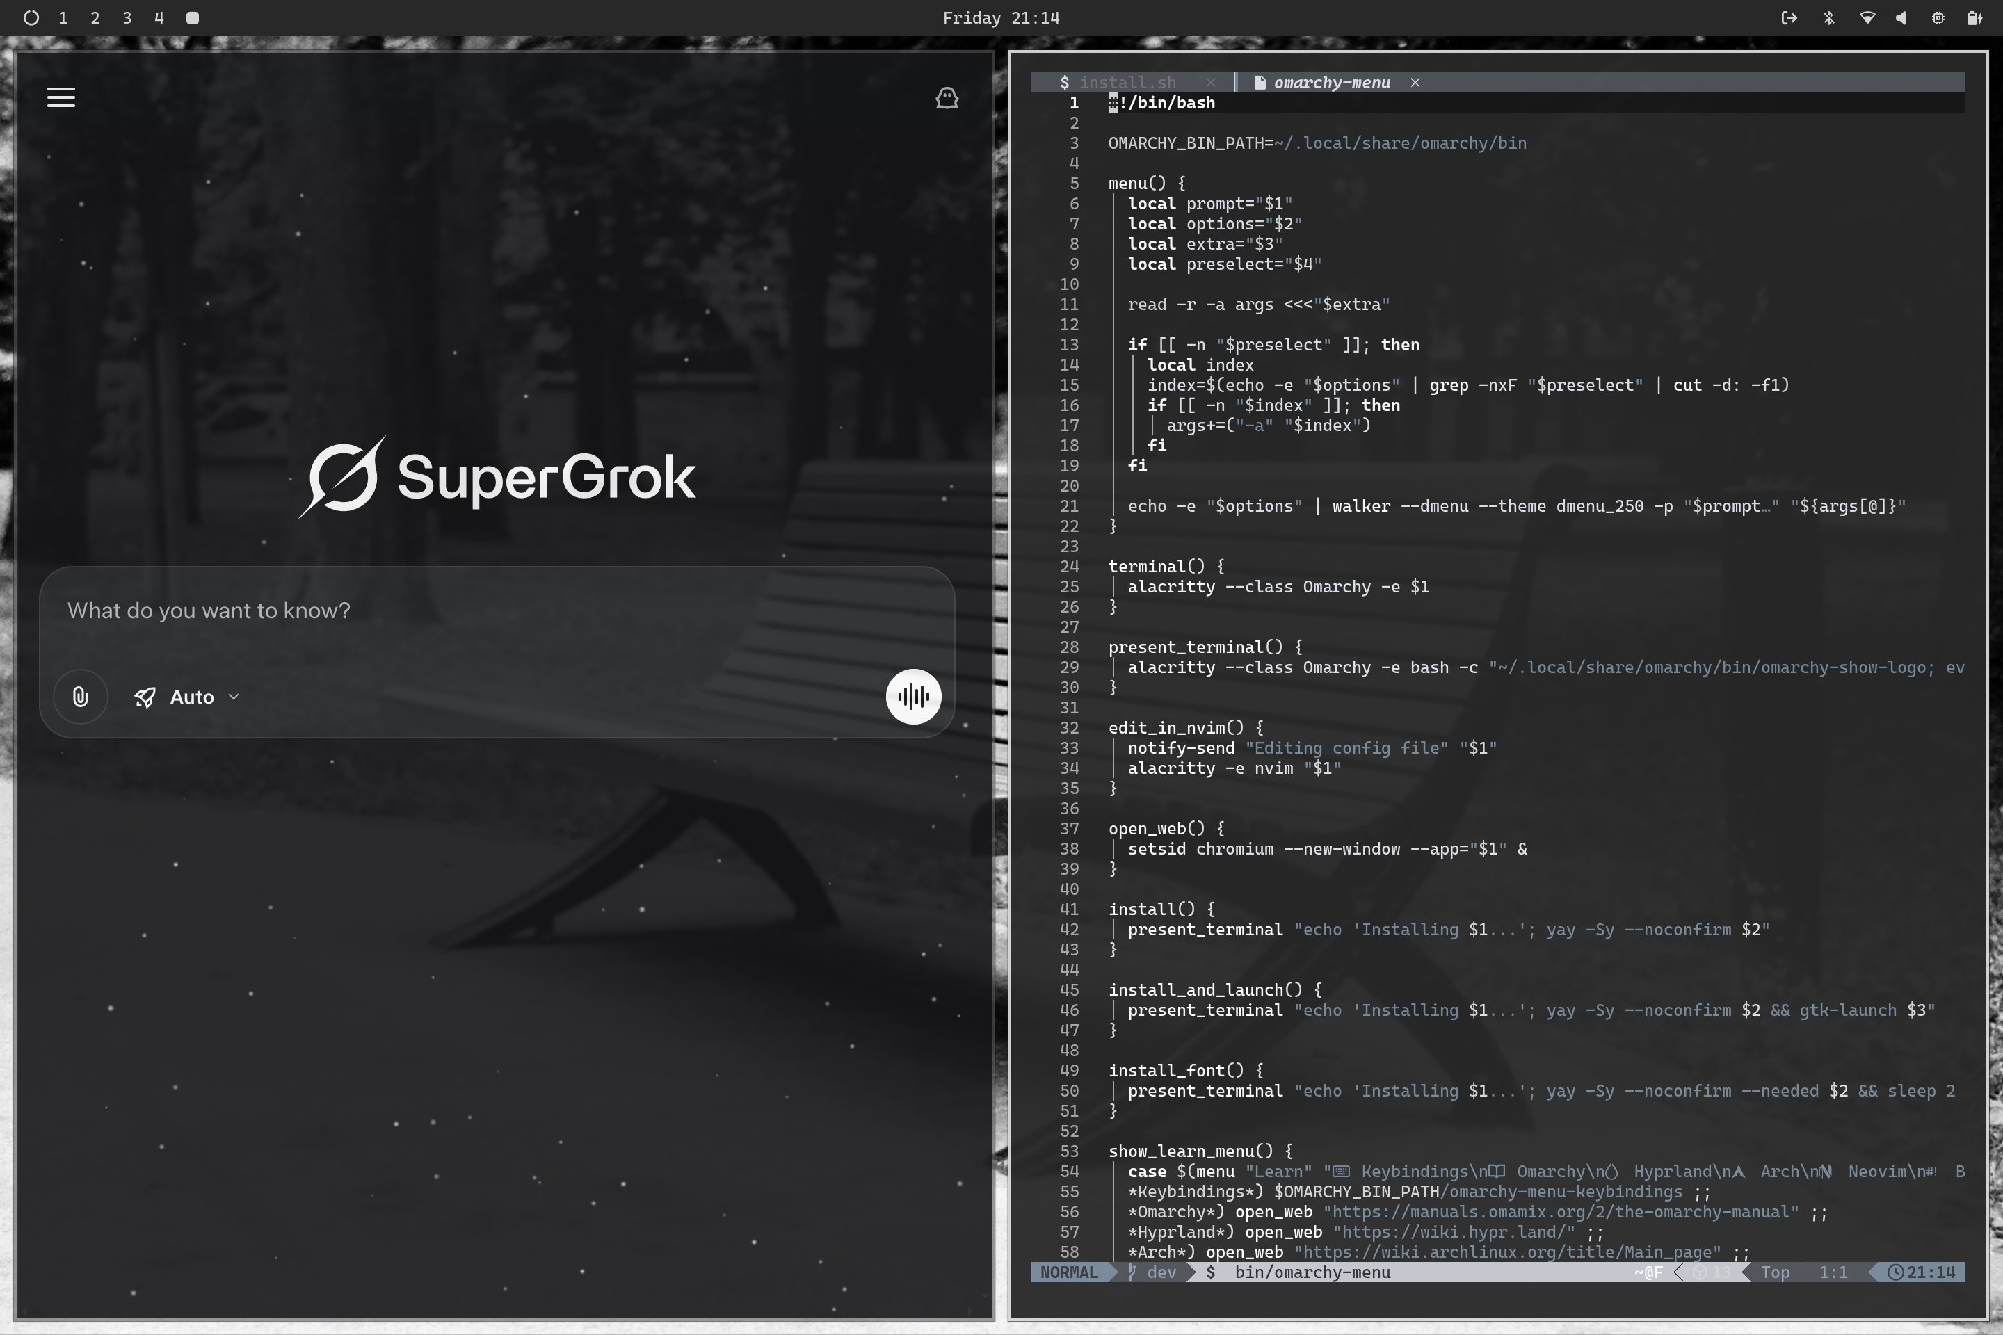This screenshot has width=2003, height=1335.
Task: Click the notify-send "Editing config file" line
Action: tap(1312, 748)
